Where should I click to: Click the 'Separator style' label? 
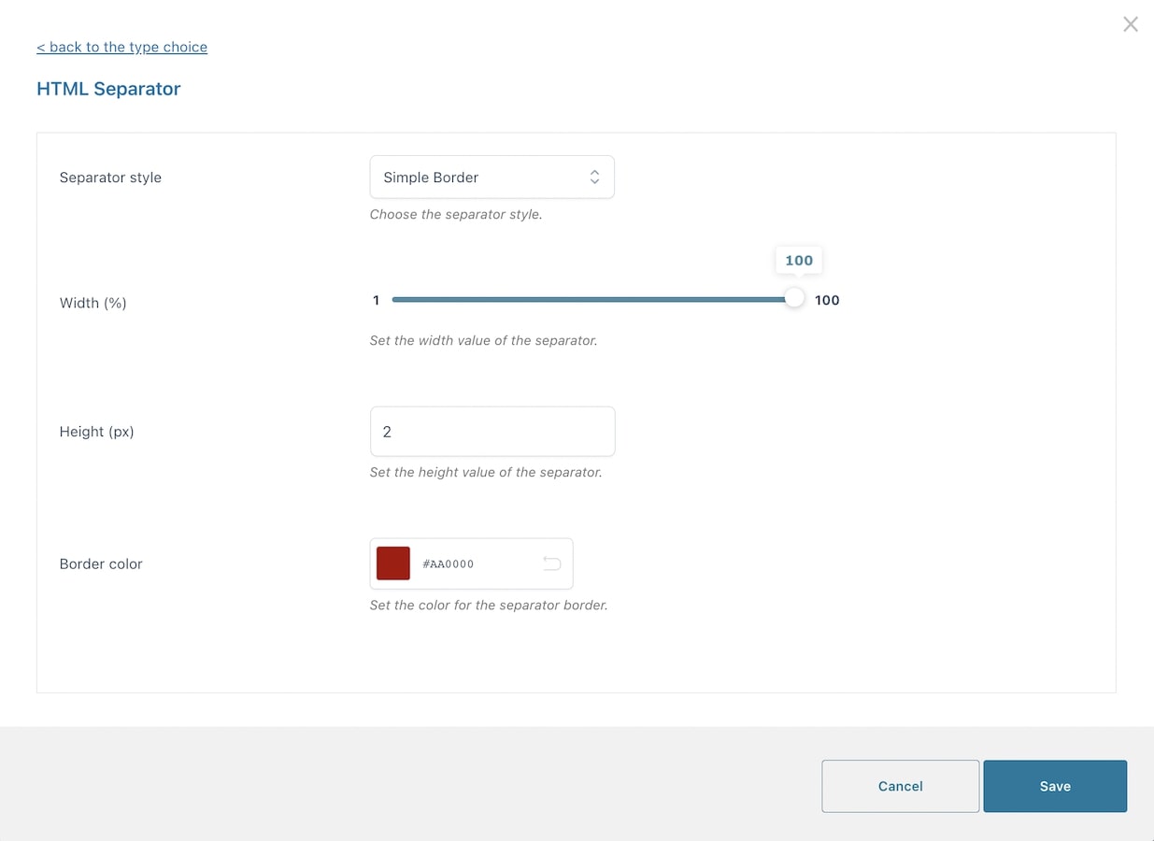point(110,178)
